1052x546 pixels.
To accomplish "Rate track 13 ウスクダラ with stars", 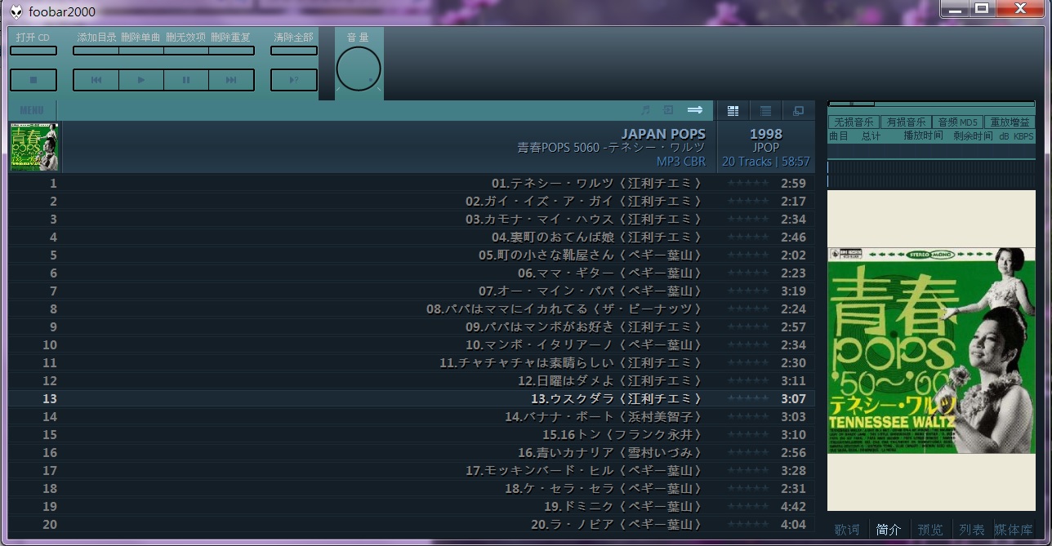I will [x=748, y=399].
